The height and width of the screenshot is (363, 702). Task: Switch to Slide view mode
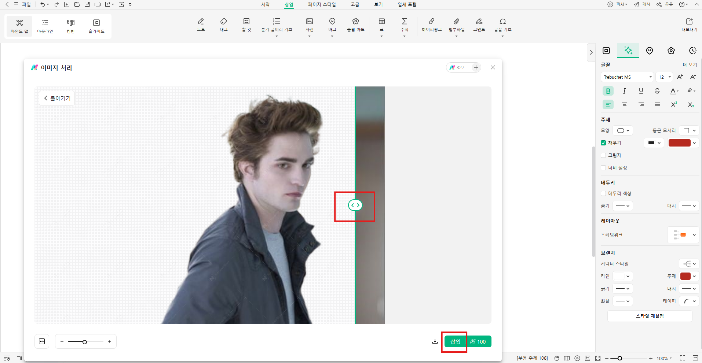96,26
